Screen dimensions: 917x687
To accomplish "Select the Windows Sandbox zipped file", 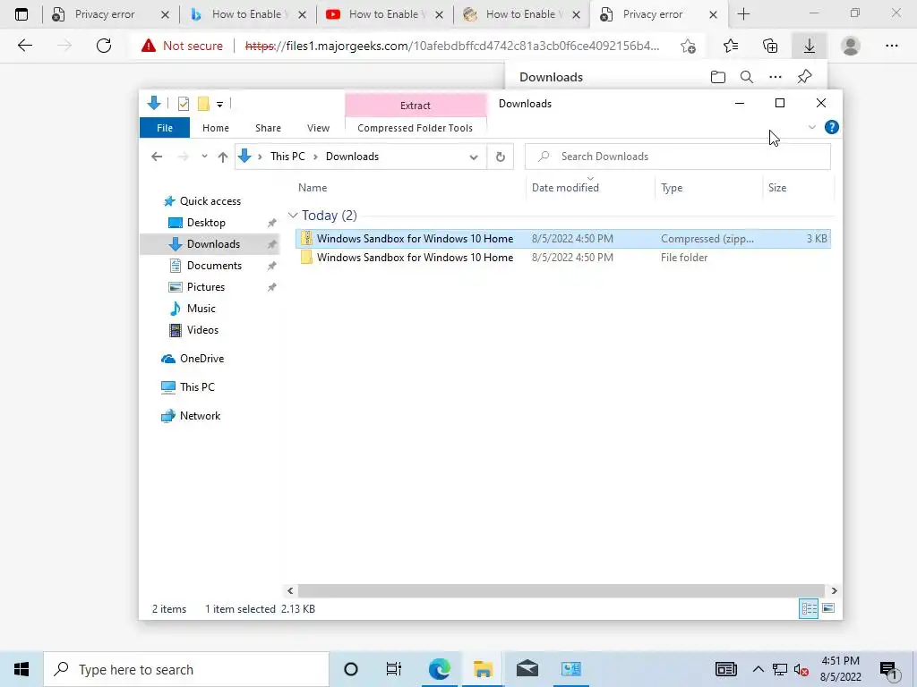I will point(562,238).
